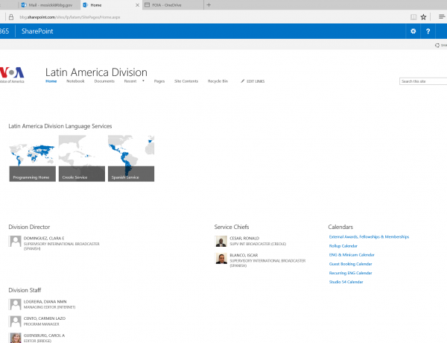Click the site lock icon in address bar
The width and height of the screenshot is (447, 343).
tap(11, 17)
